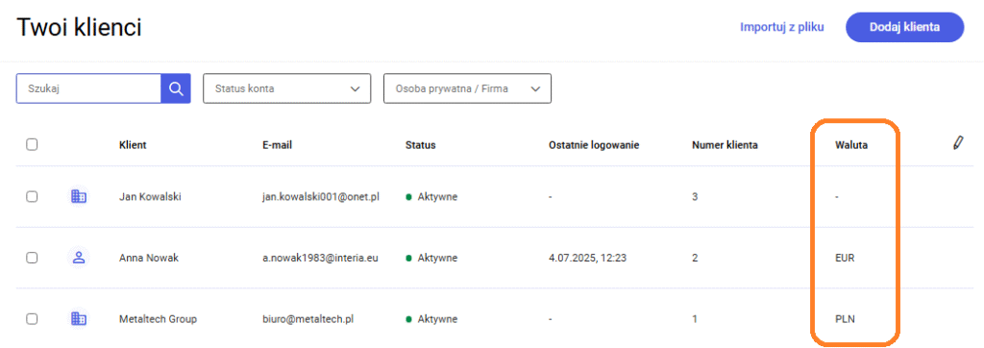The width and height of the screenshot is (984, 348).
Task: Toggle the select-all checkbox in table header
Action: (x=32, y=144)
